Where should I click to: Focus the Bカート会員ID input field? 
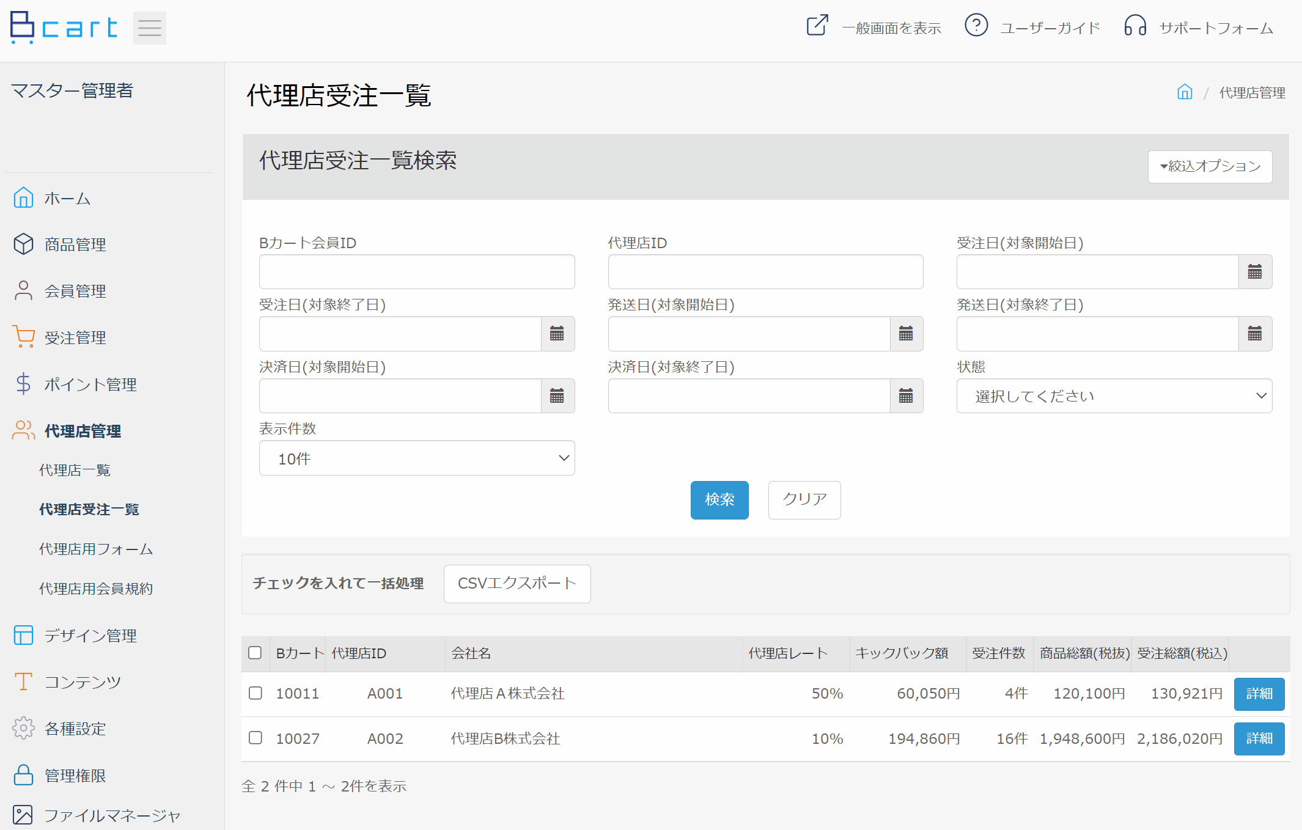point(417,272)
